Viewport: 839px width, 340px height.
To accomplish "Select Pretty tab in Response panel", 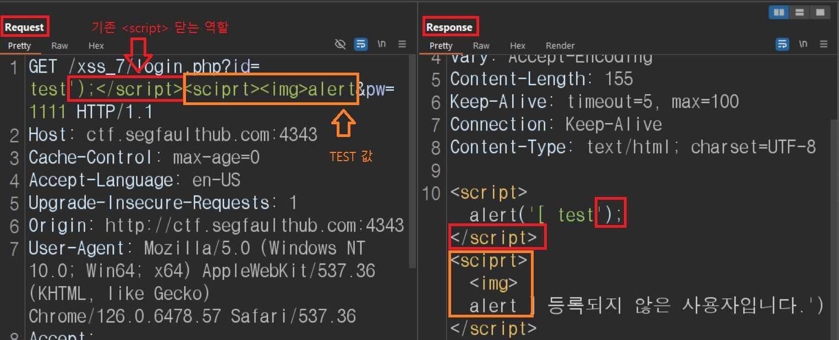I will point(441,46).
